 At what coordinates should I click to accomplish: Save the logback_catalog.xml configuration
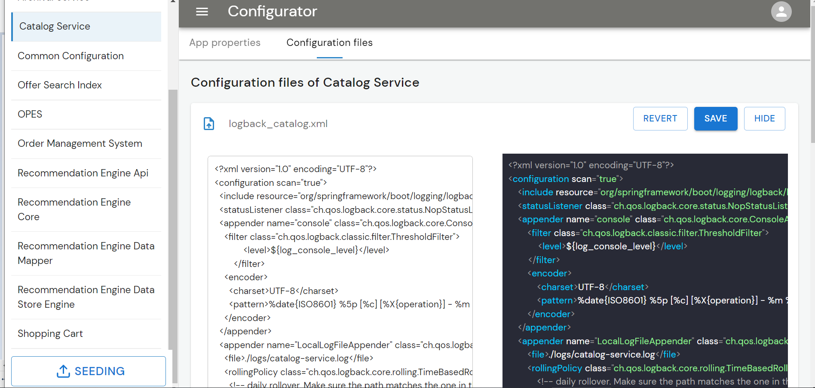coord(715,118)
